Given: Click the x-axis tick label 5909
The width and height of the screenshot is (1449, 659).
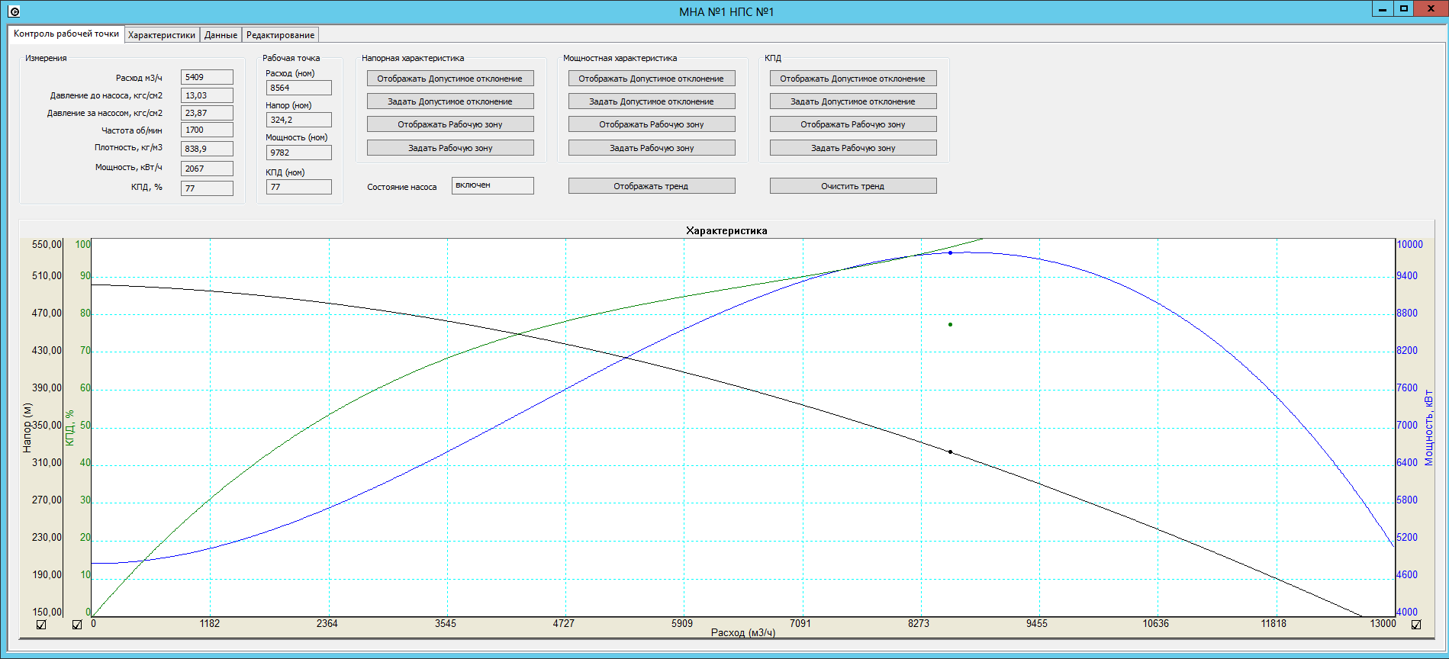Looking at the screenshot, I should click(682, 623).
